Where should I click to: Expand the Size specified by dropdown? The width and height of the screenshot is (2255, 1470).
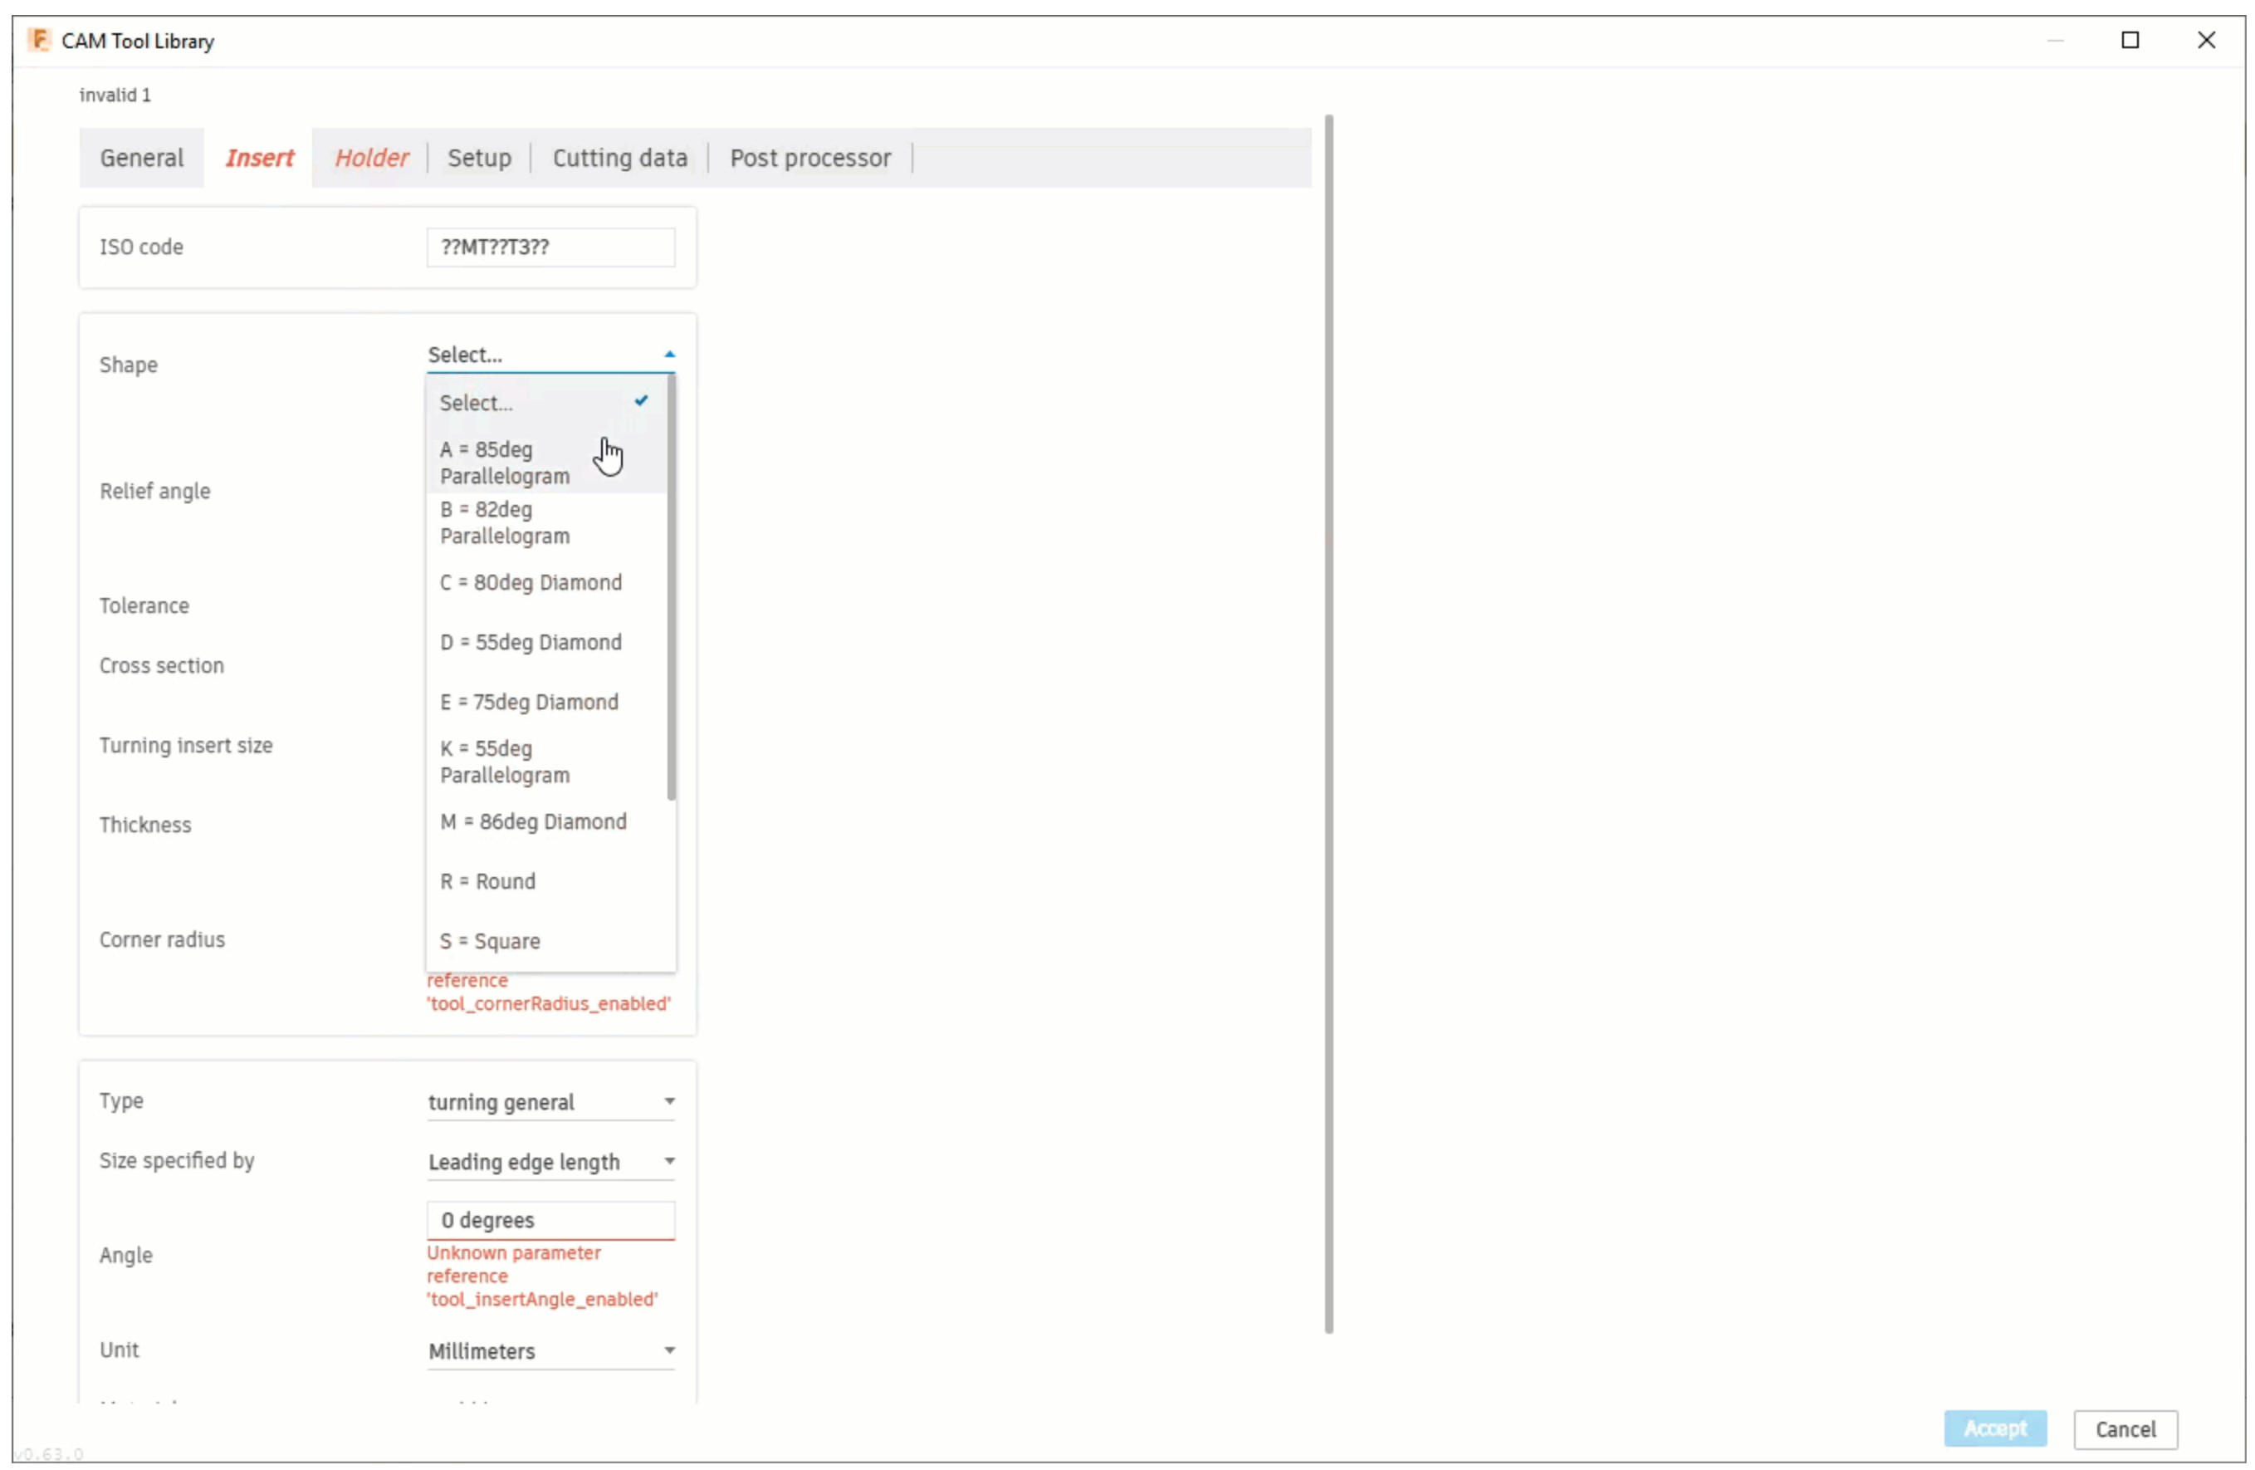tap(550, 1161)
